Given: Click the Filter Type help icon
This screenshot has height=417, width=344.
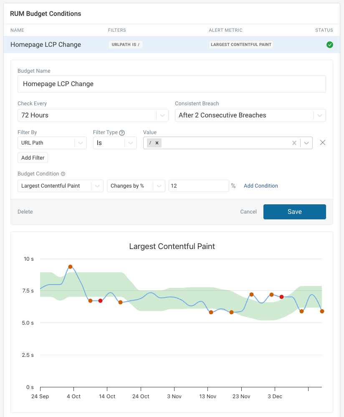Looking at the screenshot, I should pyautogui.click(x=122, y=133).
